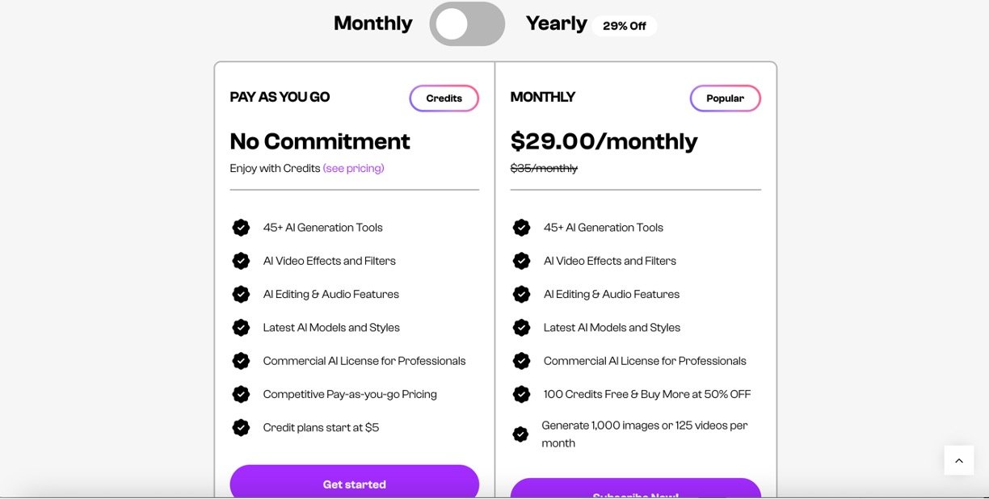Toggle the Monthly/Yearly billing switch

467,24
